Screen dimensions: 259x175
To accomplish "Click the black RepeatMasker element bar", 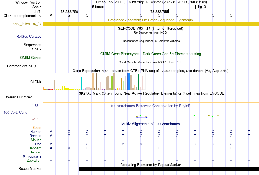I will (168, 168).
